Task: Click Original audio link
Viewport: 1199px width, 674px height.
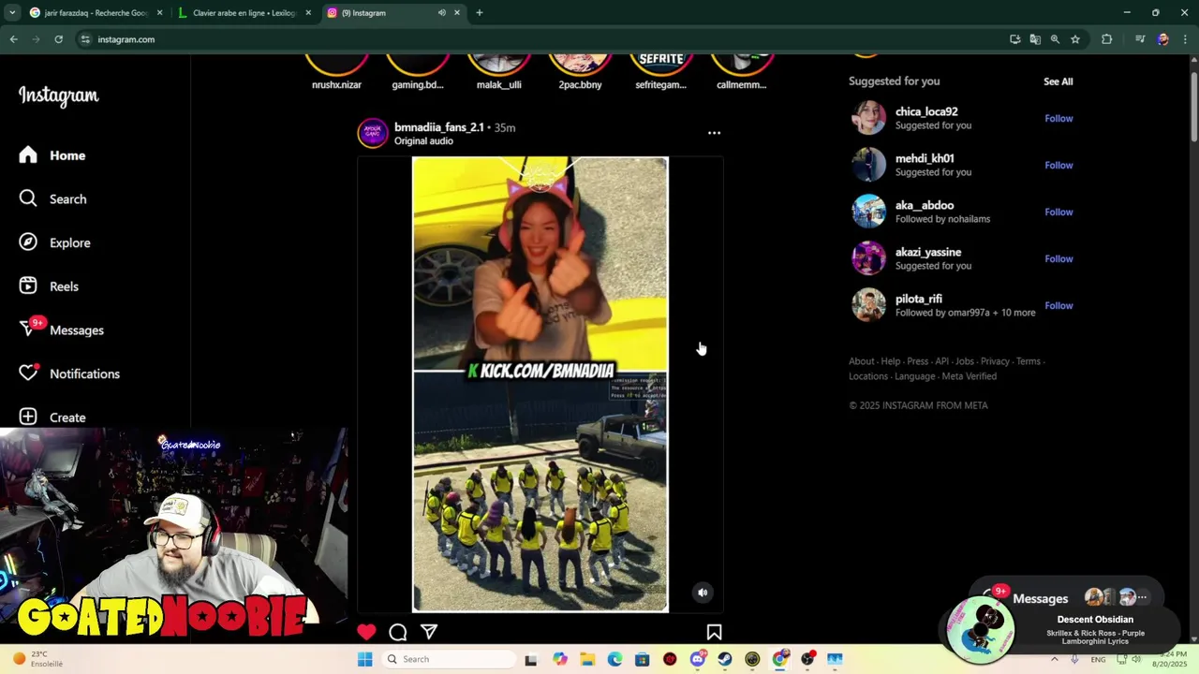Action: click(x=423, y=141)
